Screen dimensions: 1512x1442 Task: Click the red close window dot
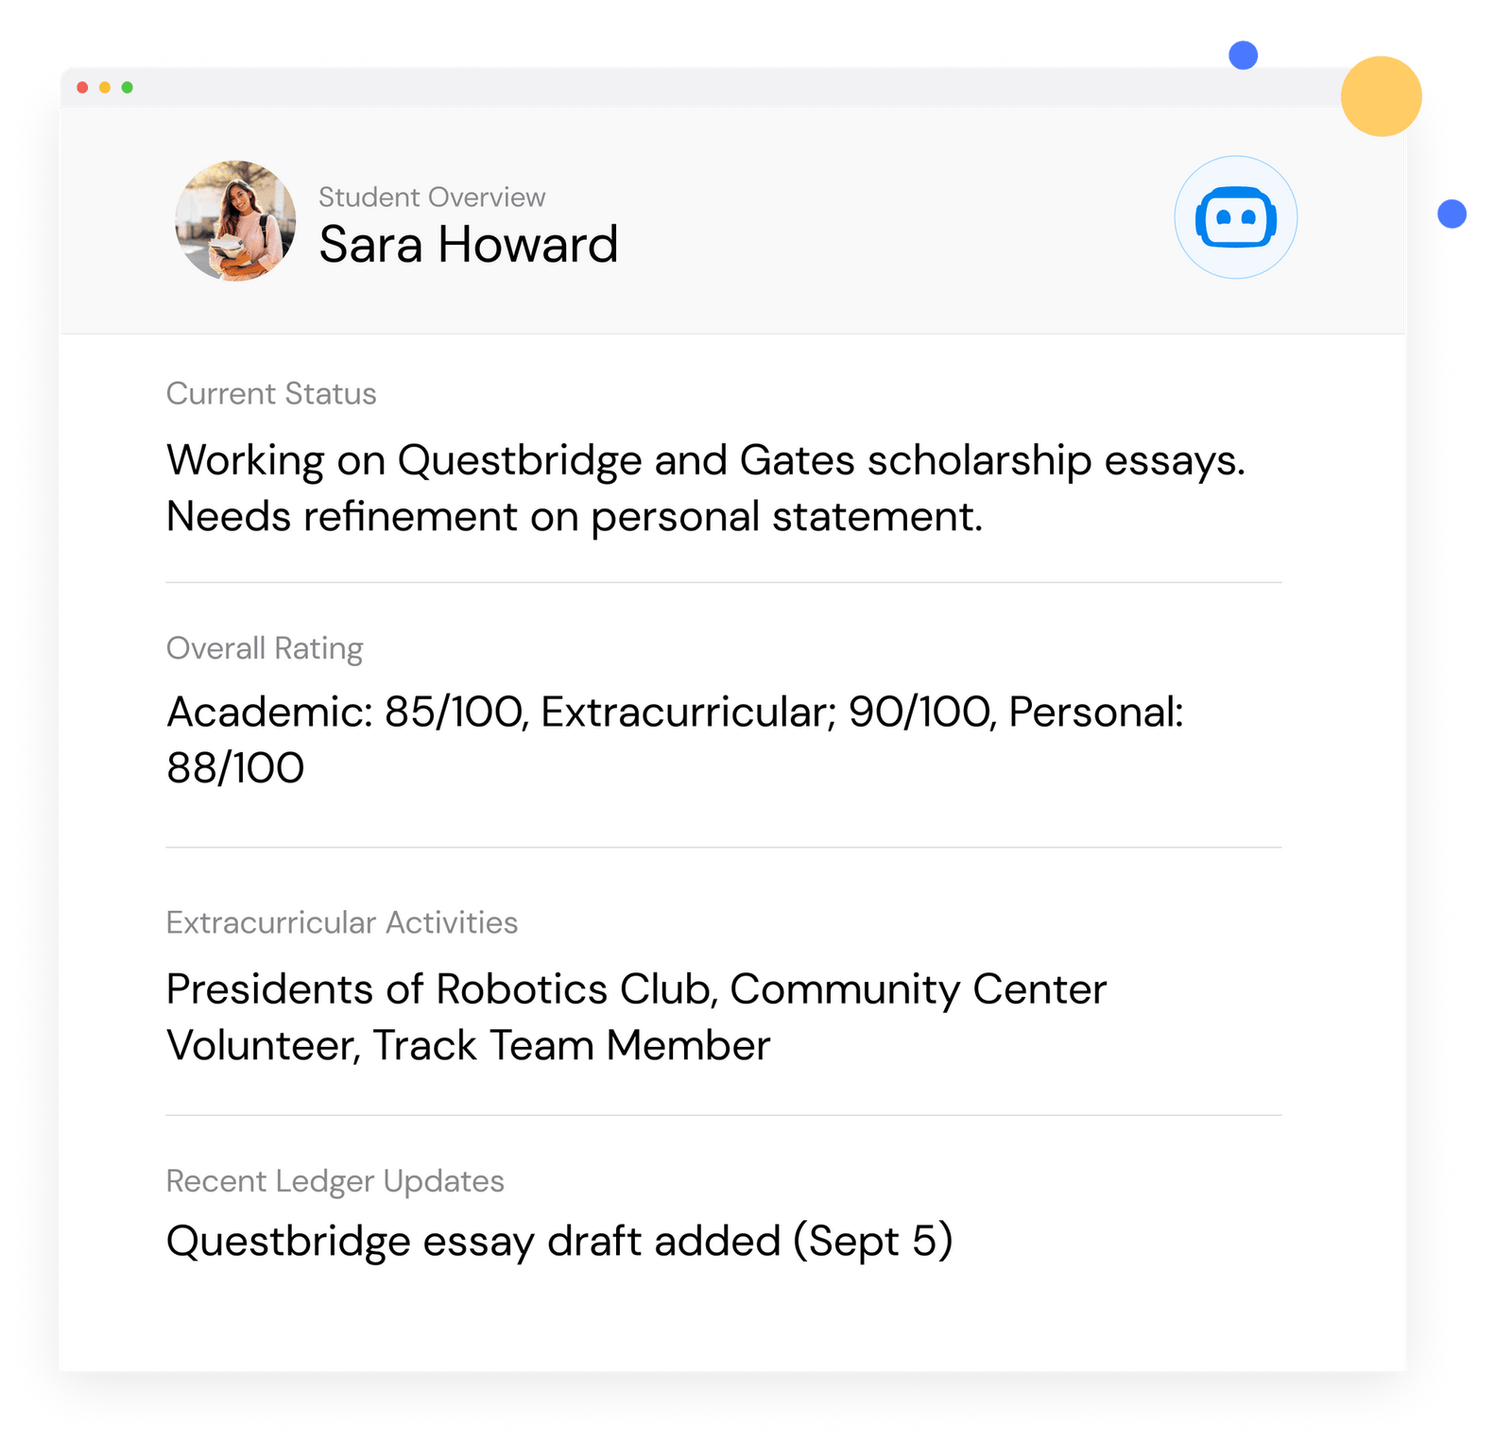pyautogui.click(x=83, y=88)
